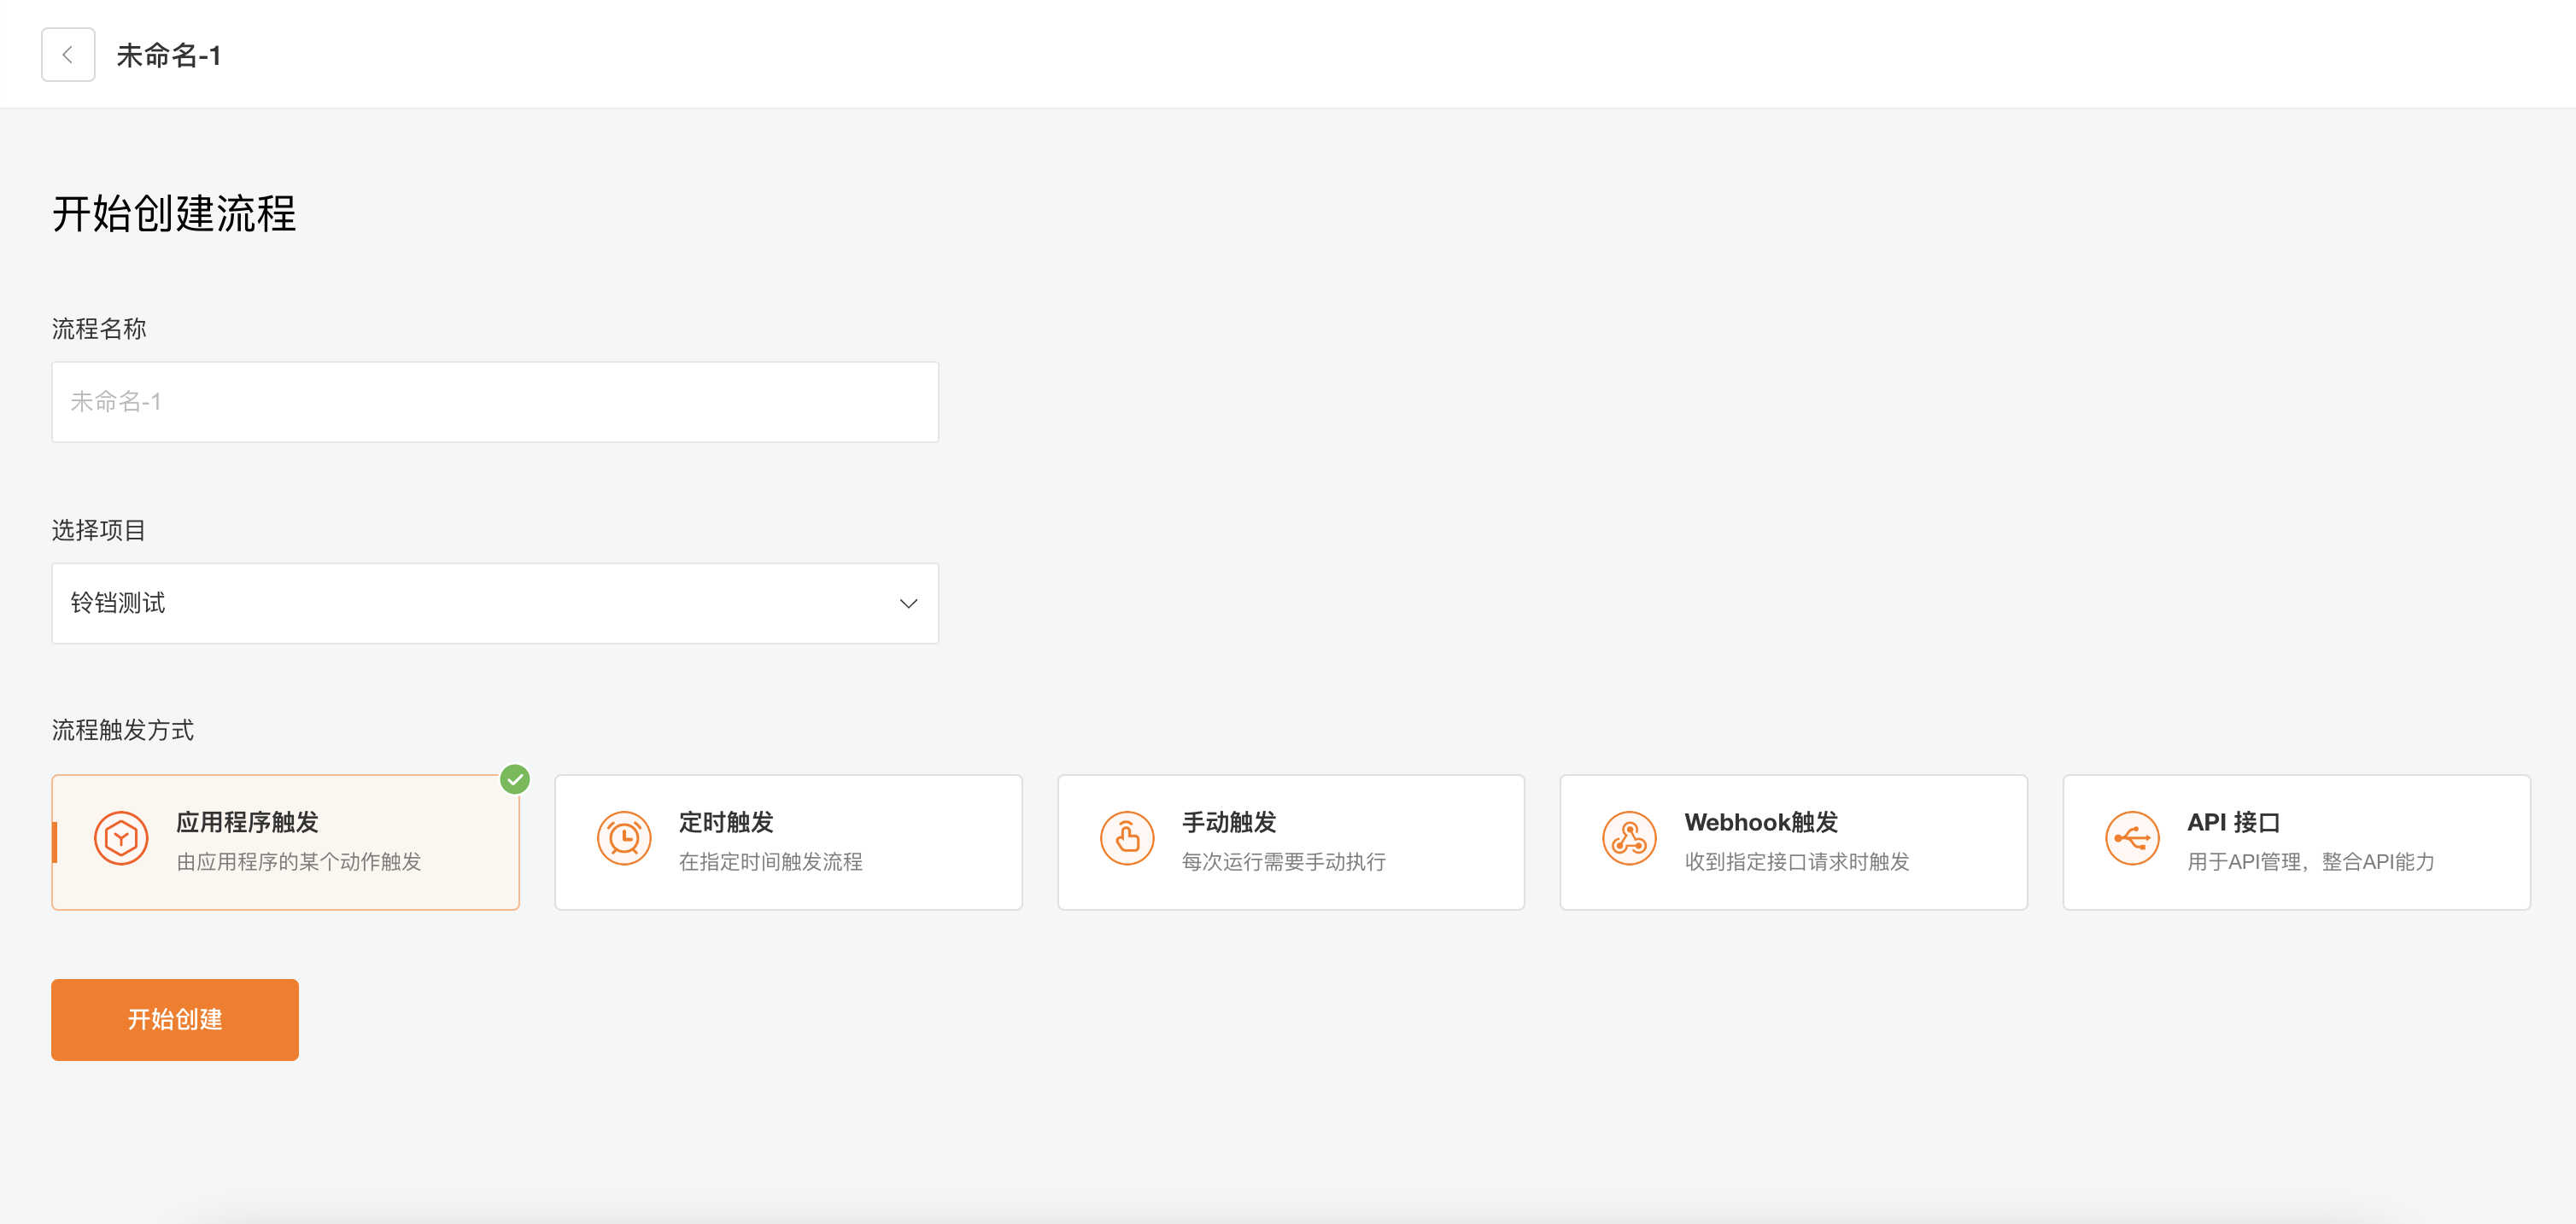
Task: Click the 开始创建 button
Action: click(x=175, y=1020)
